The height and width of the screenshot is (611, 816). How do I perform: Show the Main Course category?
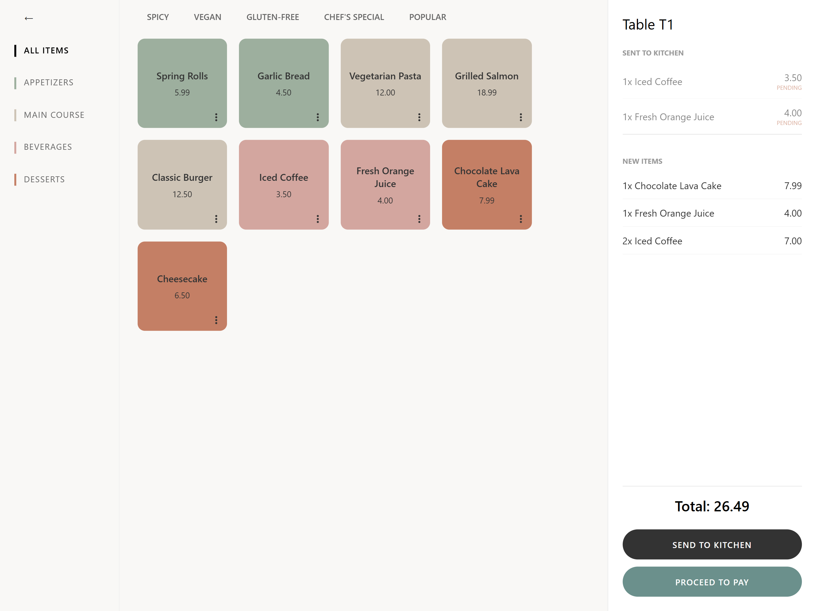coord(54,115)
